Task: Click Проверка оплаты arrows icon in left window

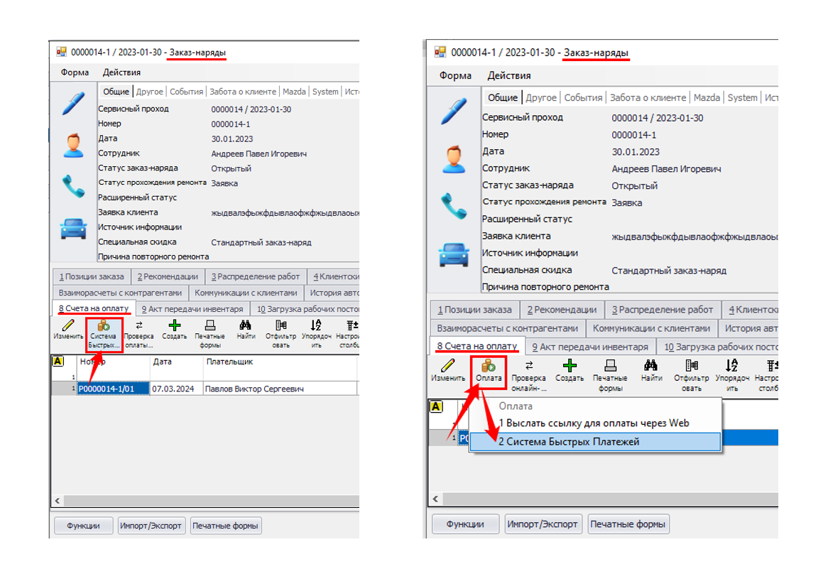Action: (139, 327)
